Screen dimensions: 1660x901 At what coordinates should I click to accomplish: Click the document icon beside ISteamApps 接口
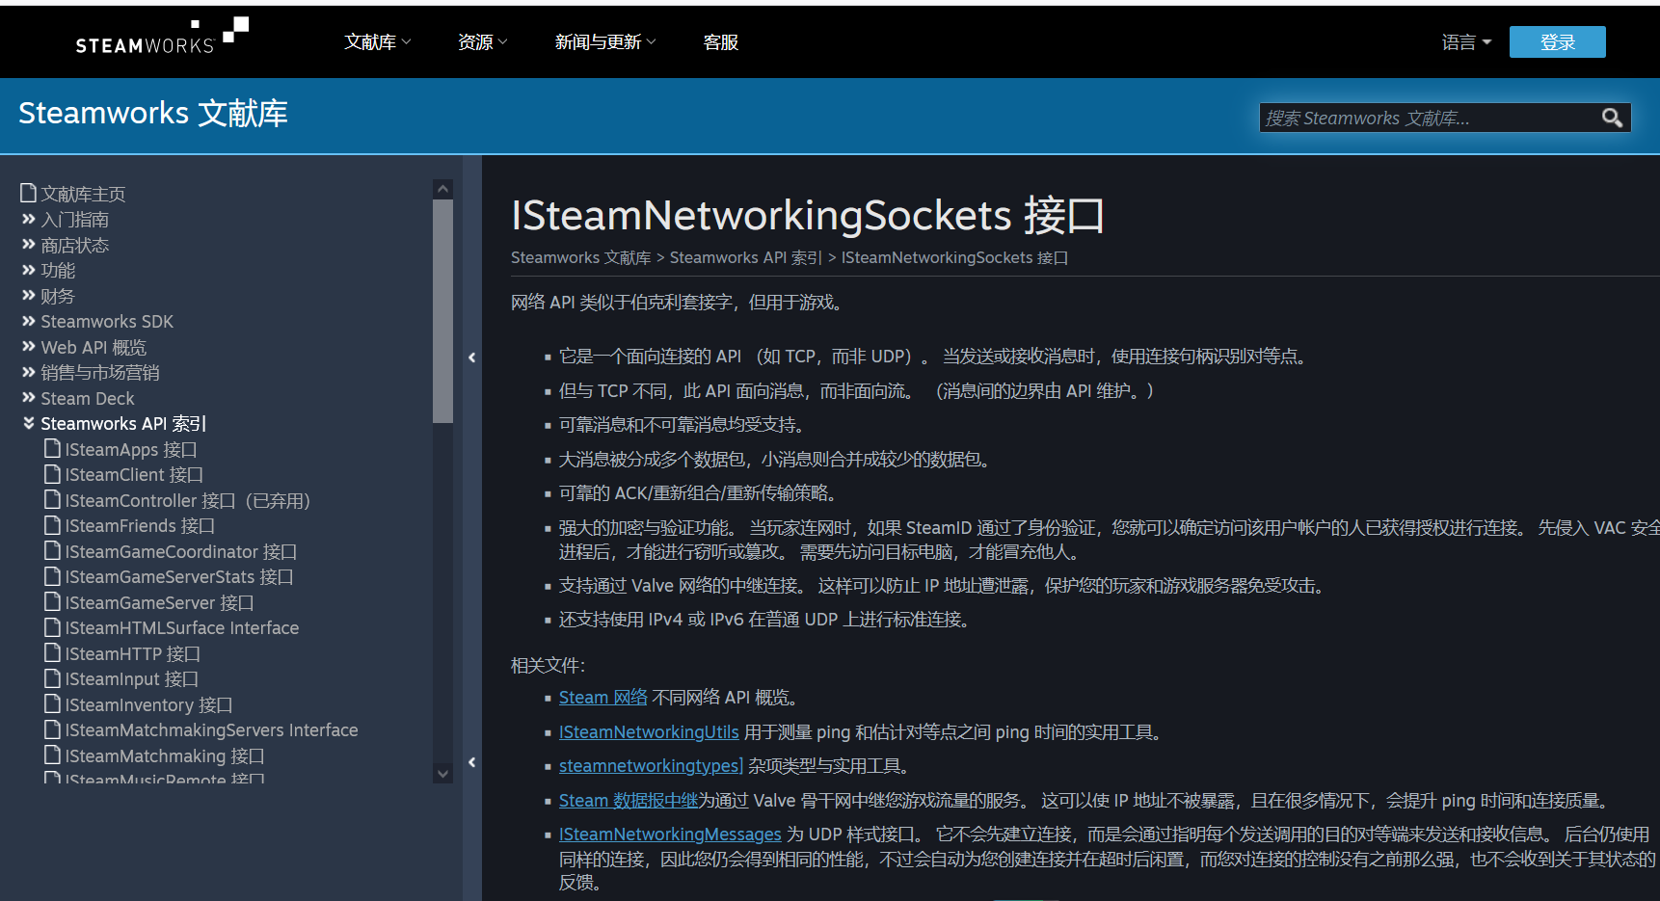pyautogui.click(x=52, y=448)
